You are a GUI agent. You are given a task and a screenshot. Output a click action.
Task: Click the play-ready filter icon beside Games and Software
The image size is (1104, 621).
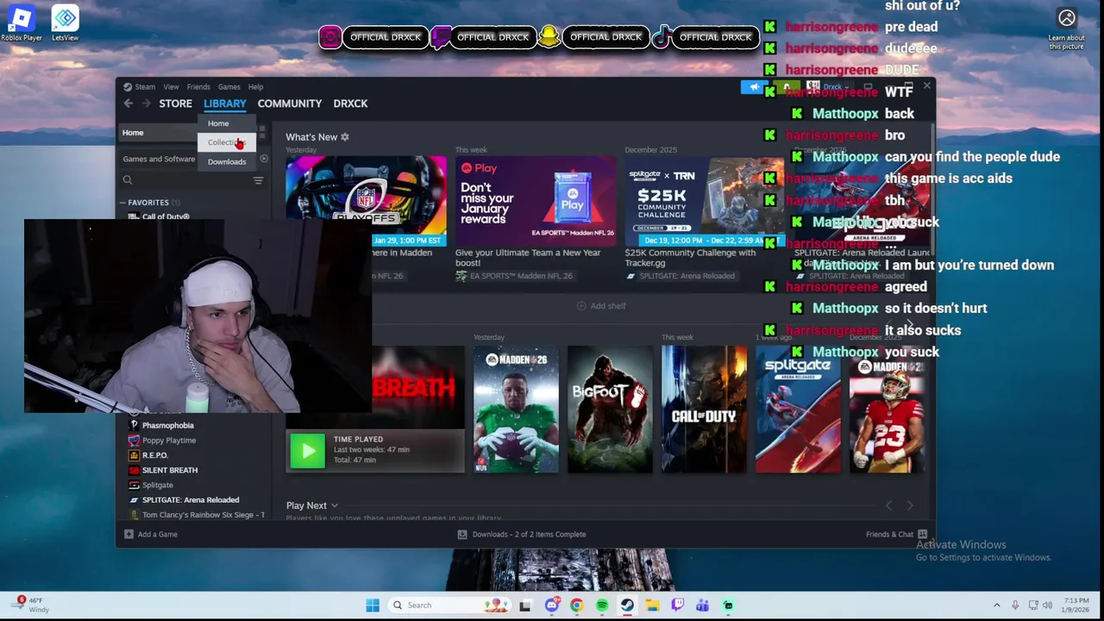(264, 159)
